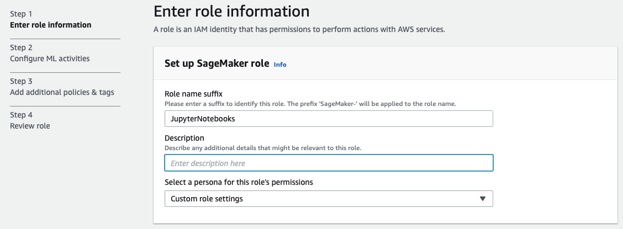Select 'Add additional policies & tags' in sidebar

click(62, 92)
